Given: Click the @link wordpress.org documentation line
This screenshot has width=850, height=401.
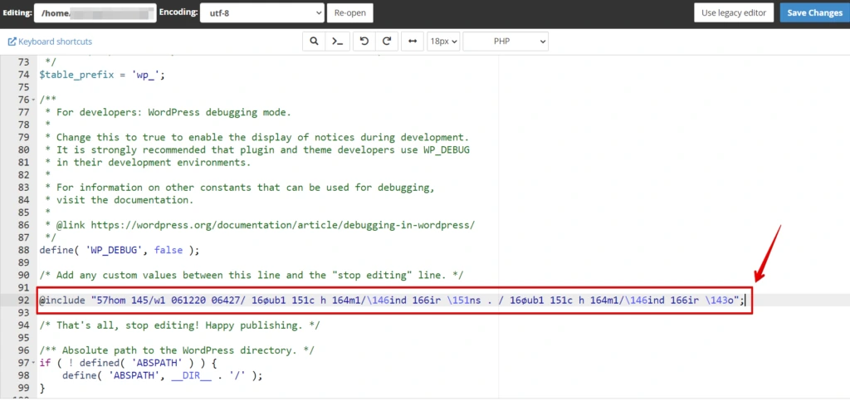Looking at the screenshot, I should pyautogui.click(x=260, y=225).
